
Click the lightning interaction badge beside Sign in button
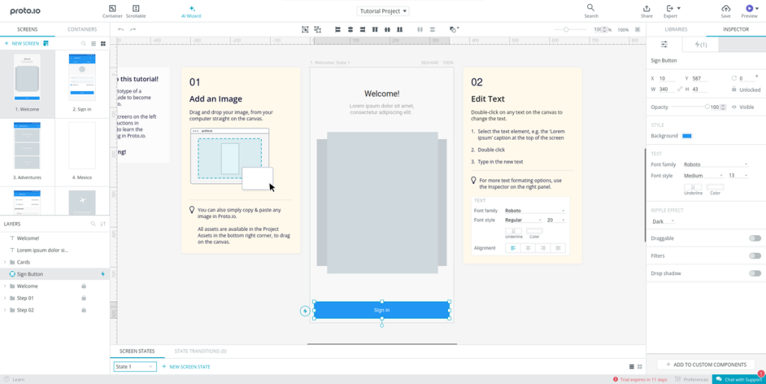[x=305, y=310]
